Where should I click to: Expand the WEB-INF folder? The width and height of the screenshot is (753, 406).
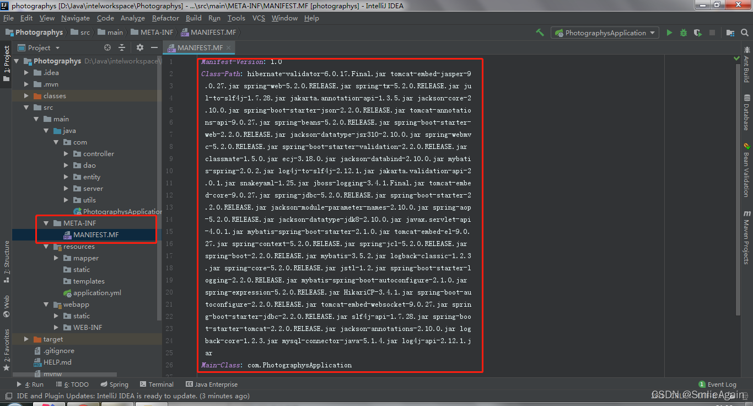pos(56,328)
